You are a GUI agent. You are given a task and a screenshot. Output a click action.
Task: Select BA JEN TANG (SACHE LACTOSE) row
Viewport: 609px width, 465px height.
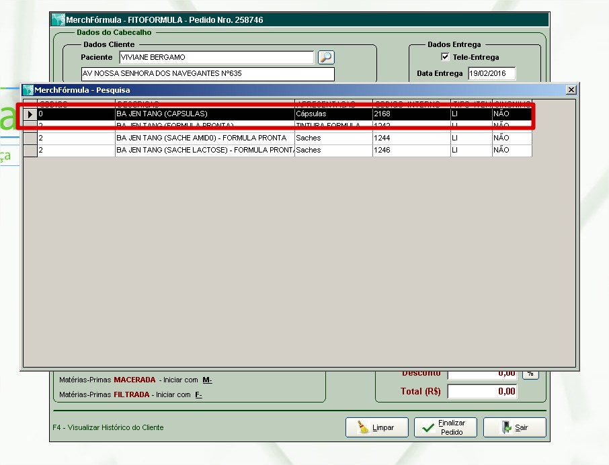coord(204,150)
